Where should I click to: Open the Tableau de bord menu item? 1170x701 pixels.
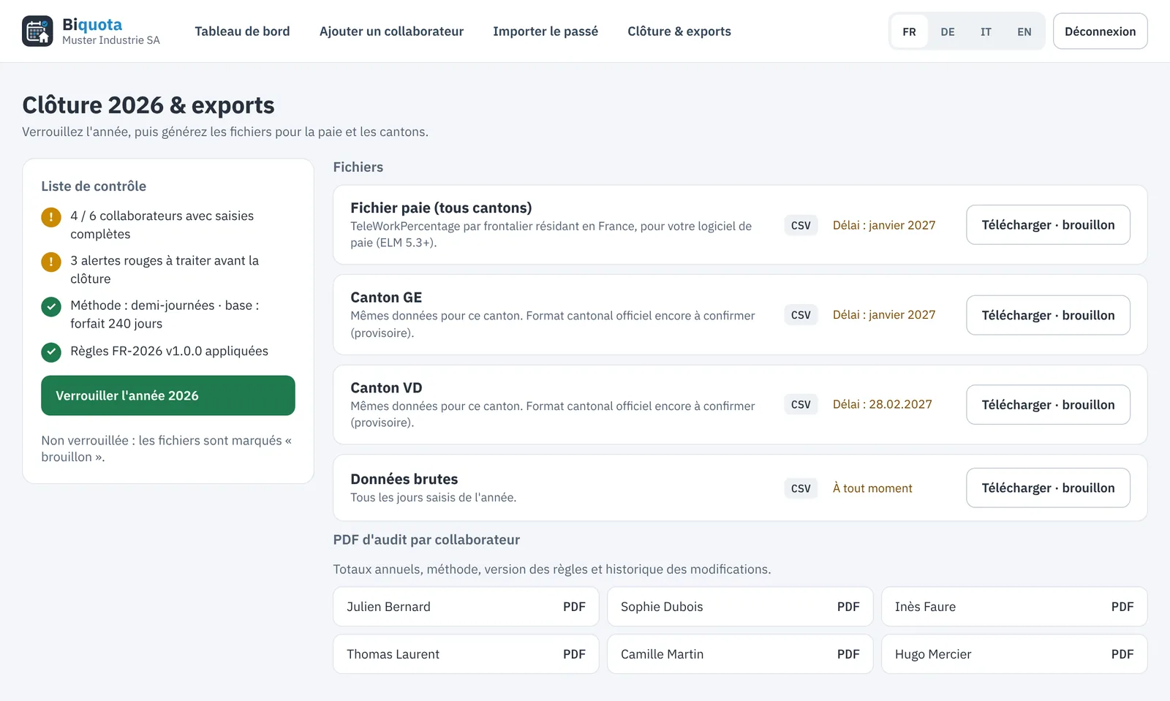click(x=242, y=31)
